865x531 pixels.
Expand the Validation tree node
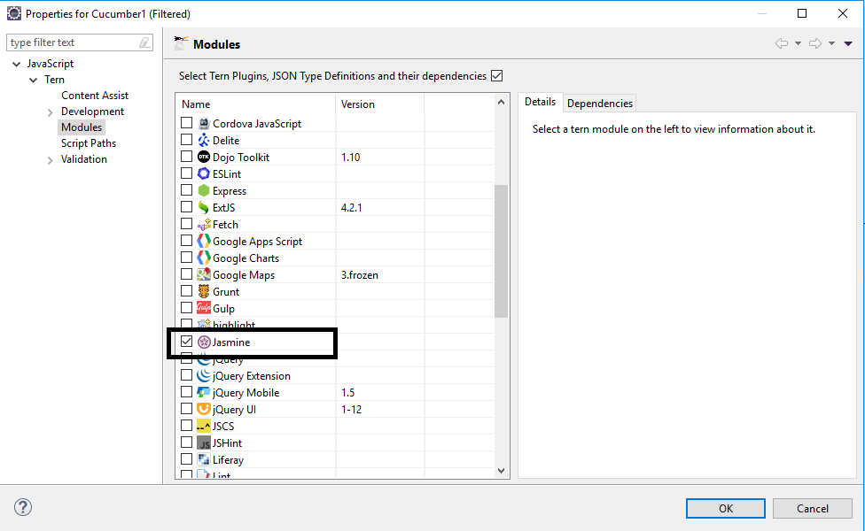(51, 158)
